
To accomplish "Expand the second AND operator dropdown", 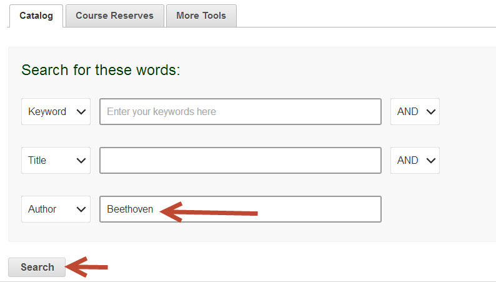I will [415, 161].
